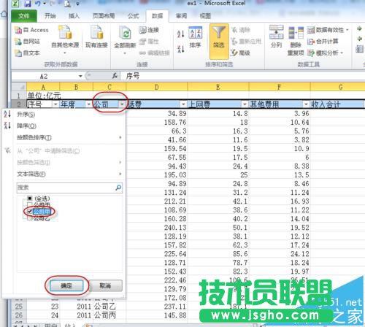
Task: Click the 确定 (OK) button
Action: [x=66, y=285]
